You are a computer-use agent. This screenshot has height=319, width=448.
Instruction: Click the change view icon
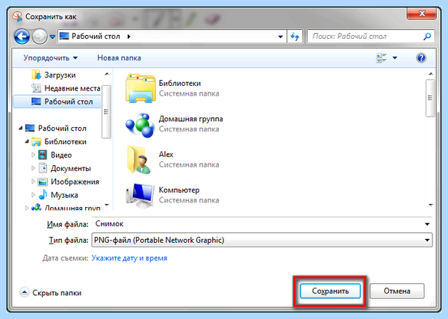coord(382,58)
